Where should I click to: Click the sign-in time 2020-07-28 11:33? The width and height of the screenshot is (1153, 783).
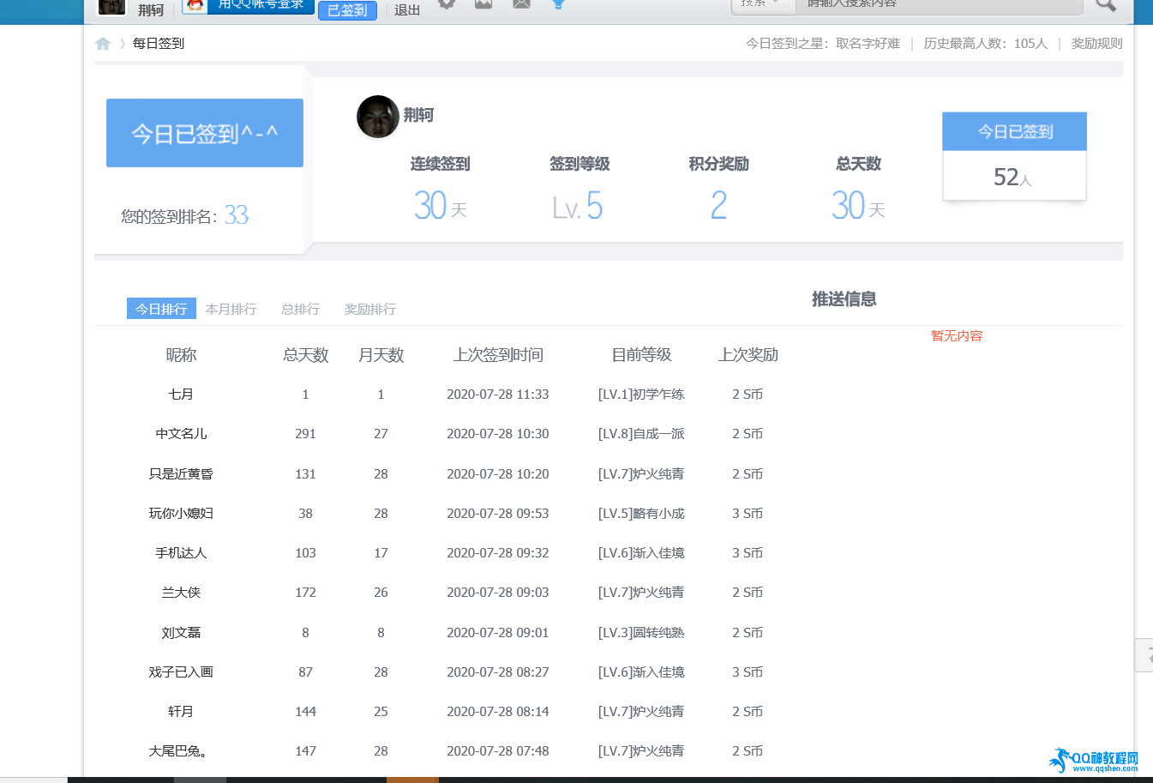[498, 395]
